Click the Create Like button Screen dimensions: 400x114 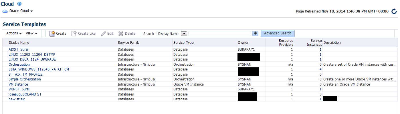click(x=83, y=34)
